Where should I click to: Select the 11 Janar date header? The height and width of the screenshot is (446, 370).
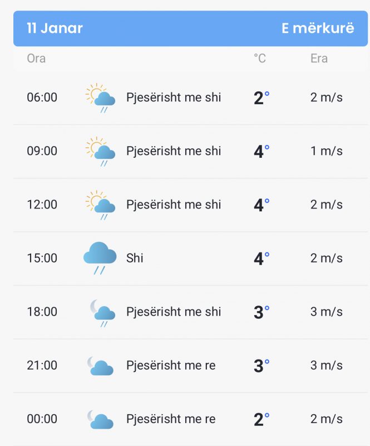click(55, 28)
